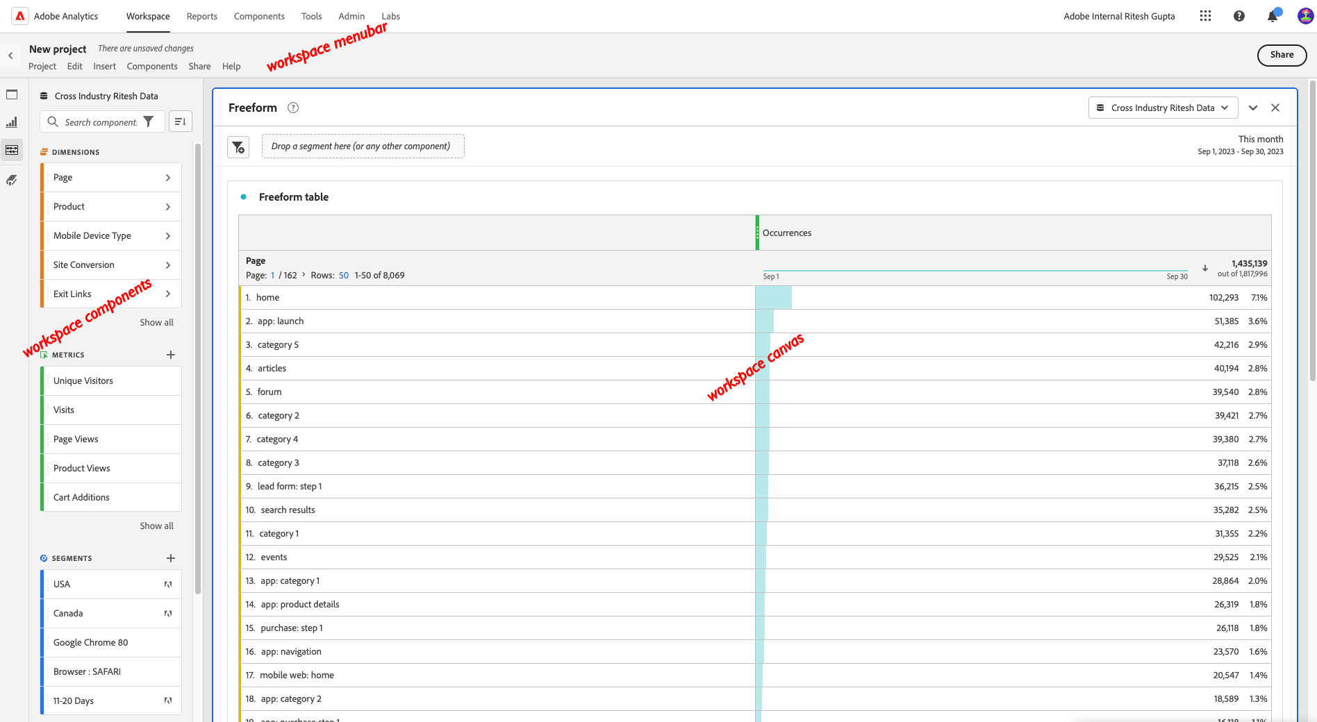
Task: Click the sort descending arrow in Occurrences column
Action: pyautogui.click(x=1205, y=268)
